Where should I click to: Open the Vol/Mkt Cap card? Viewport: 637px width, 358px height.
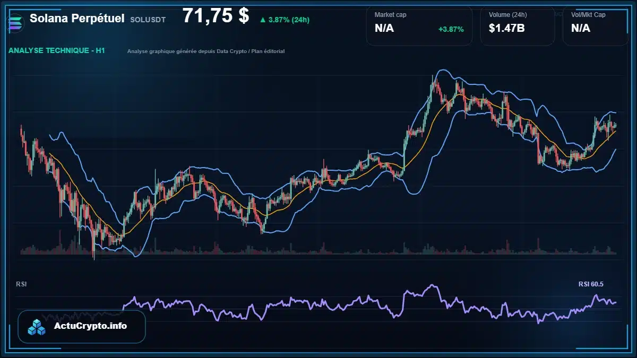click(596, 25)
